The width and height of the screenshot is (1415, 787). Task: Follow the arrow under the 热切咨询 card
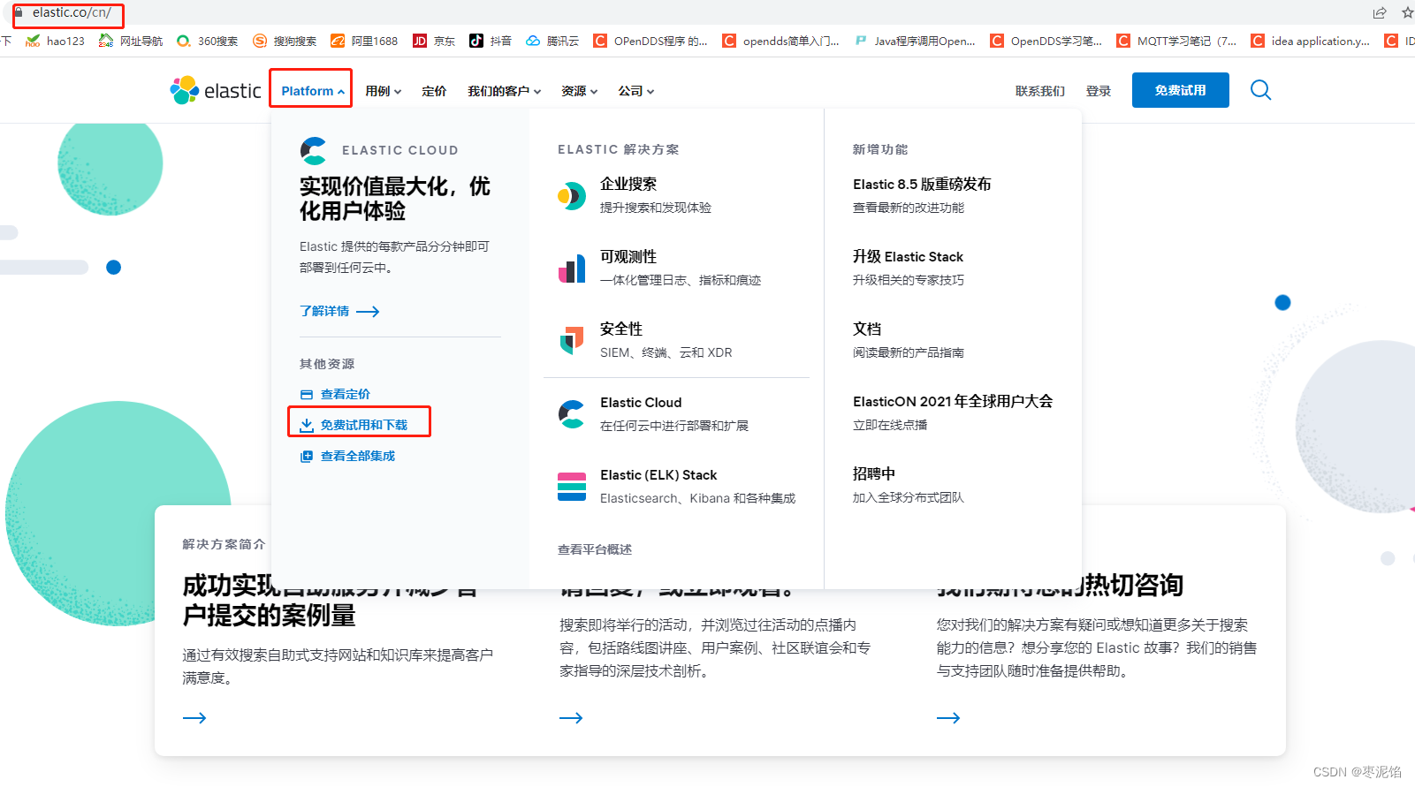[948, 718]
